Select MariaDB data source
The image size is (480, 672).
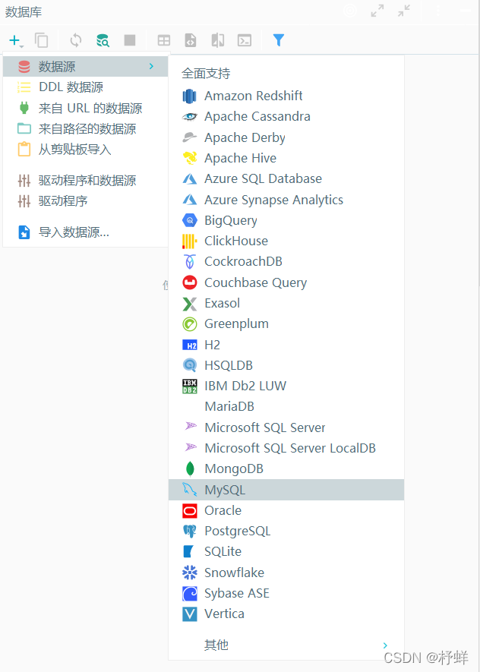(286, 406)
